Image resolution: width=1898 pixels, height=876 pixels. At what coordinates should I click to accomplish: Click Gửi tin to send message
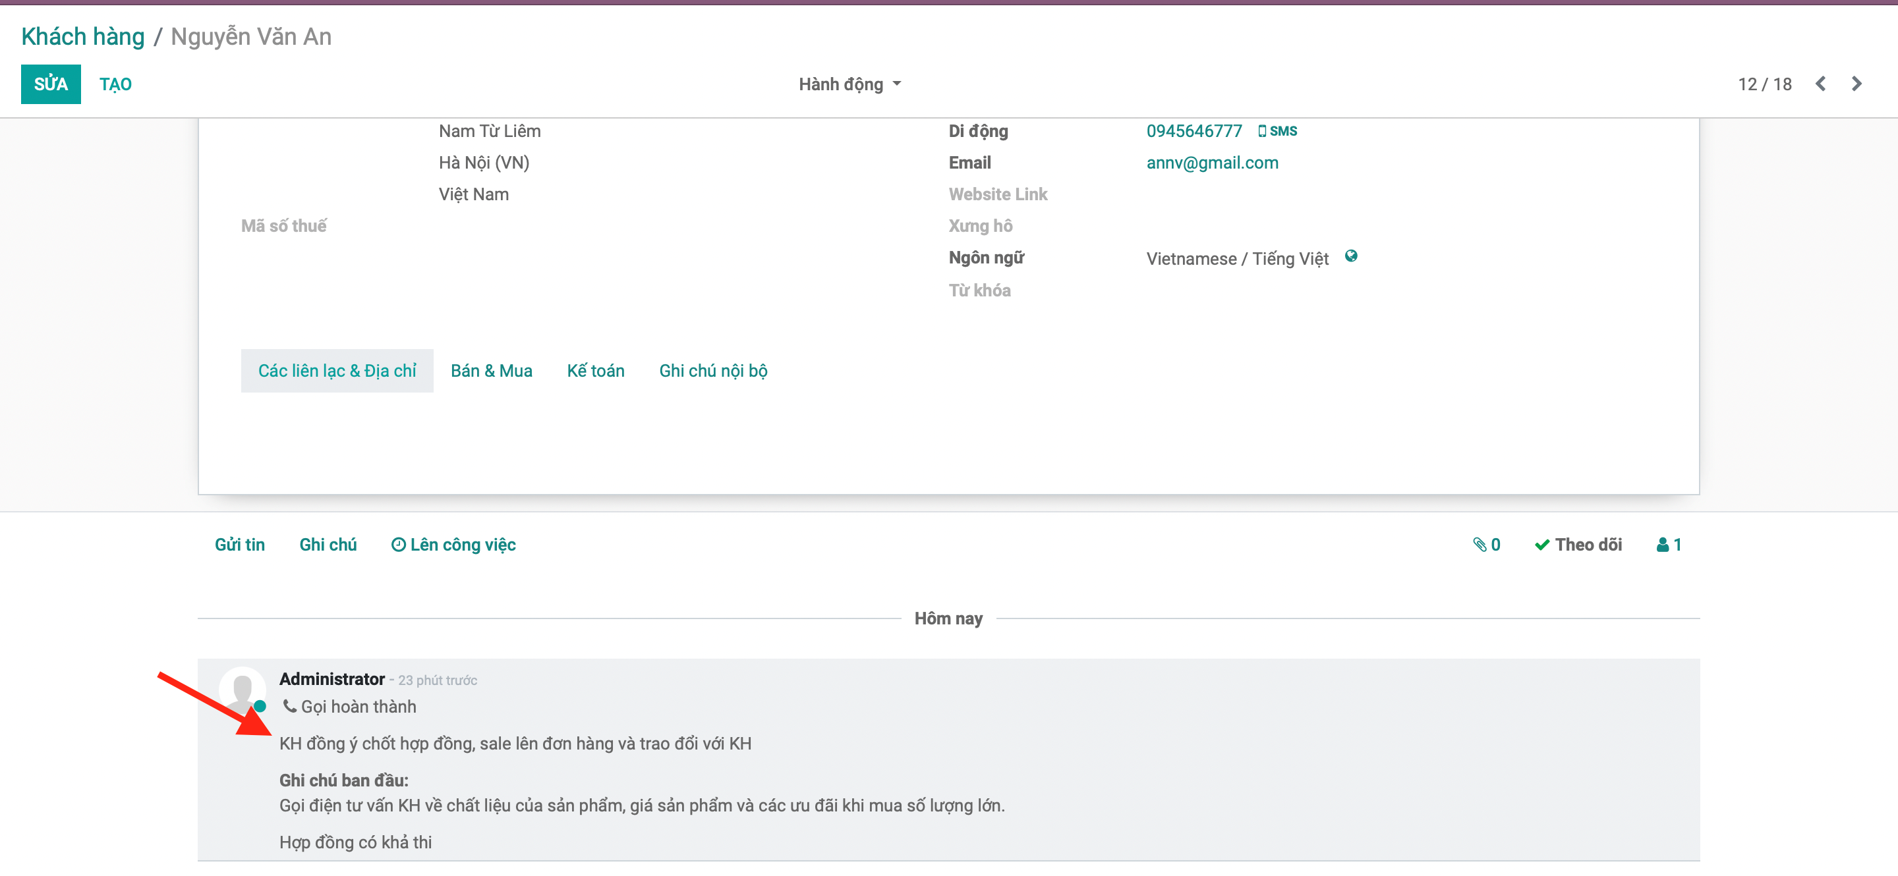(x=239, y=545)
